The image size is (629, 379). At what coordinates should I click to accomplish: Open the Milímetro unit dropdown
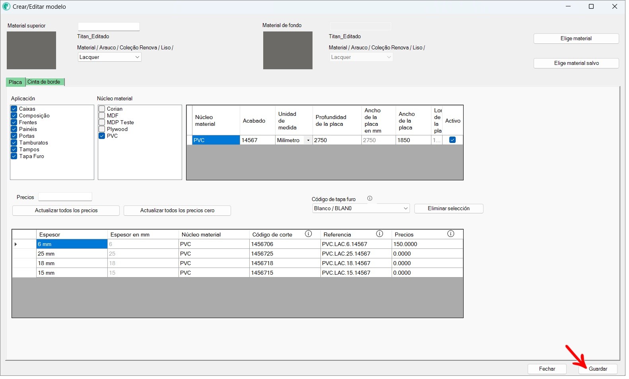pos(308,141)
